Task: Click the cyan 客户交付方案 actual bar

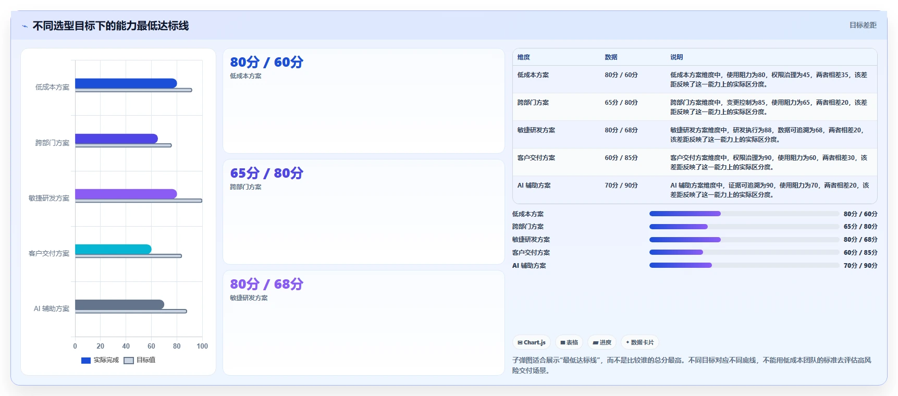Action: [113, 249]
